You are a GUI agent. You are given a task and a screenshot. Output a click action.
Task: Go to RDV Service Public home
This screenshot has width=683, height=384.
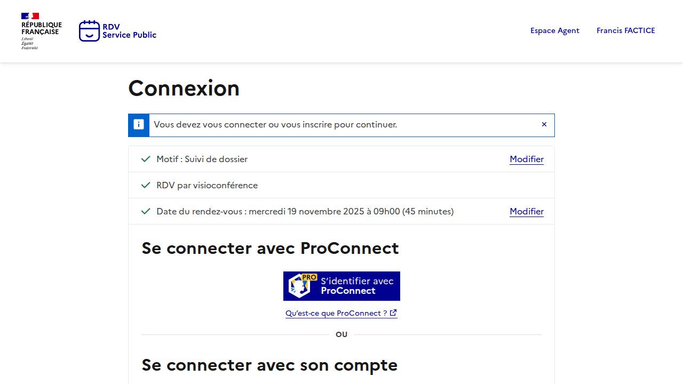pos(129,31)
